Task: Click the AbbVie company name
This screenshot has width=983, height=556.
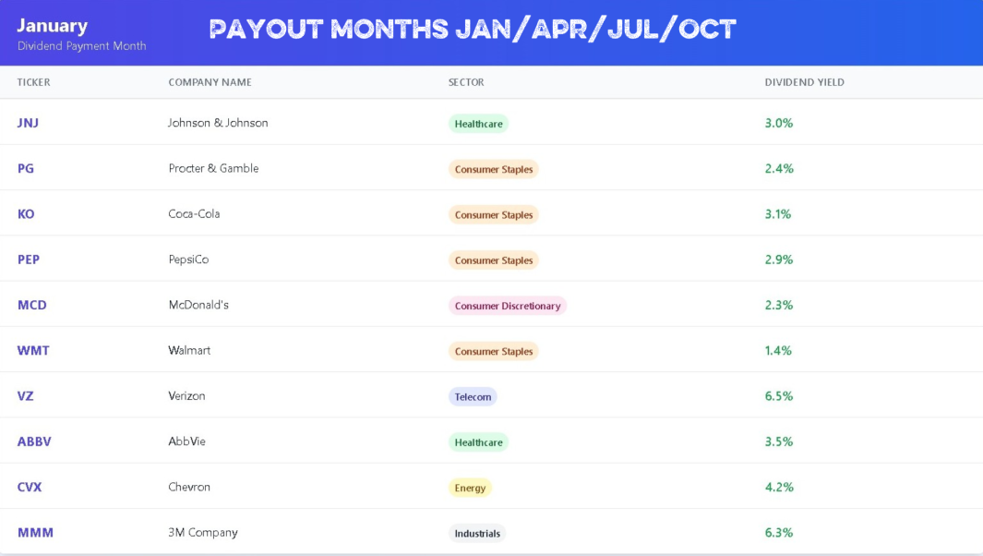Action: [x=186, y=441]
